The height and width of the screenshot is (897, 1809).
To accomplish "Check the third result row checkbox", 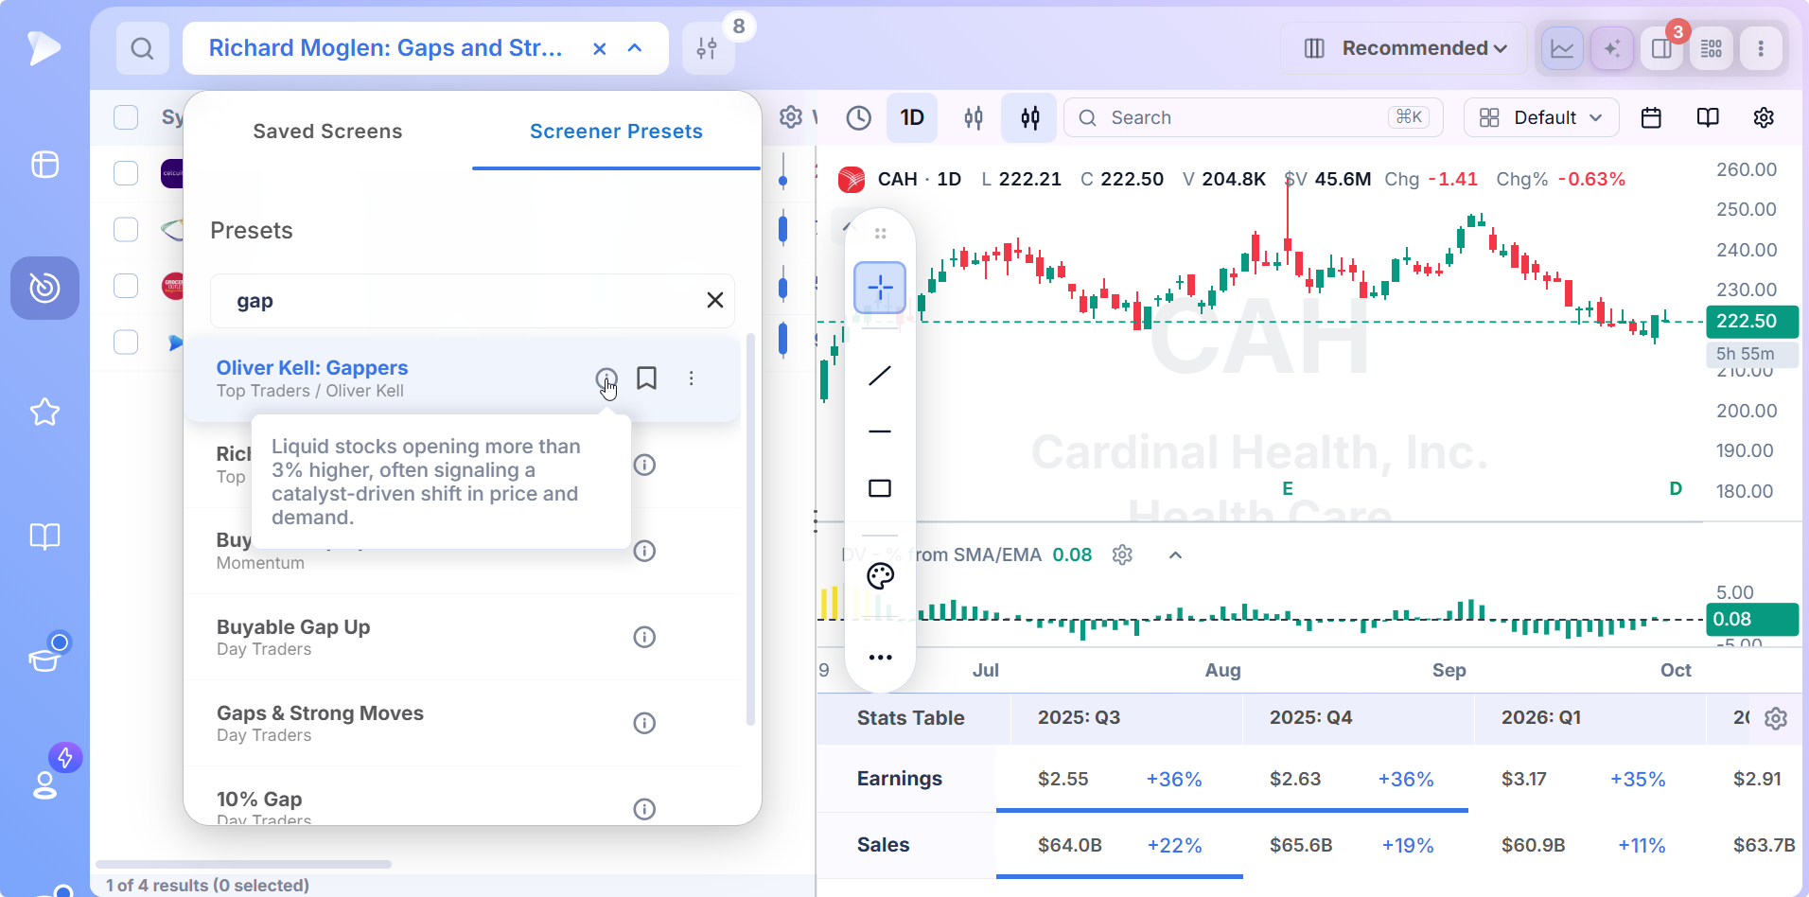I will coord(126,286).
